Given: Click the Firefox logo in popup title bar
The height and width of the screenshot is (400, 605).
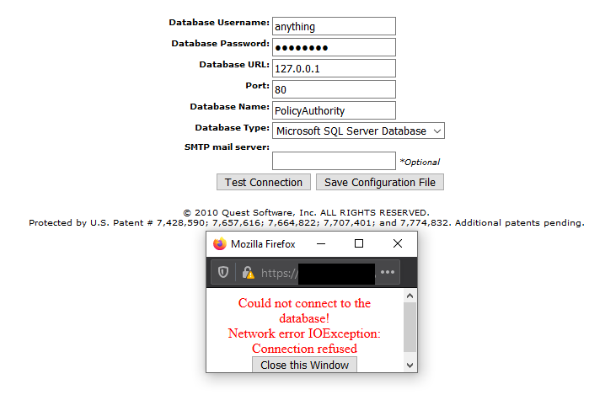Looking at the screenshot, I should coord(220,243).
